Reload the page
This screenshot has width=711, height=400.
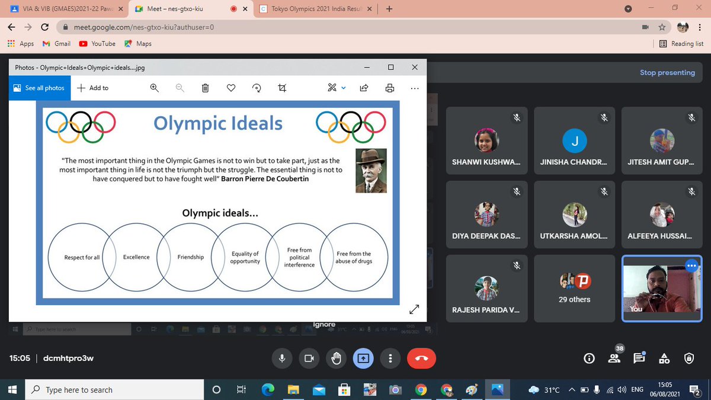tap(44, 27)
